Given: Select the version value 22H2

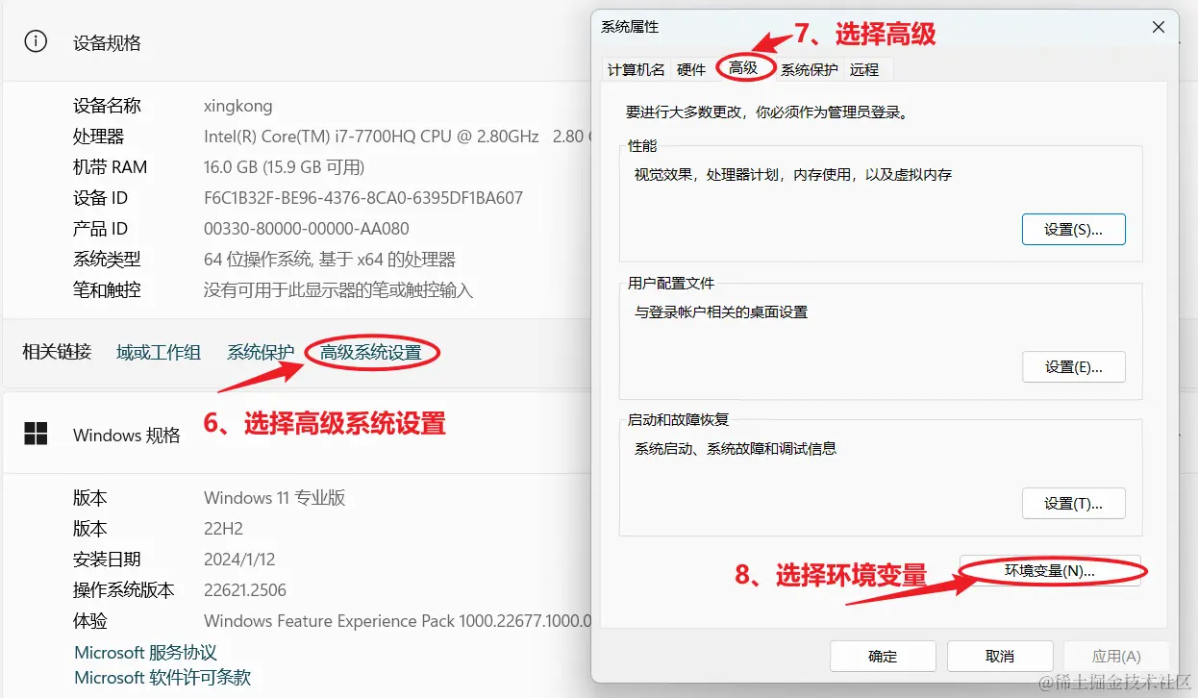Looking at the screenshot, I should [x=224, y=529].
